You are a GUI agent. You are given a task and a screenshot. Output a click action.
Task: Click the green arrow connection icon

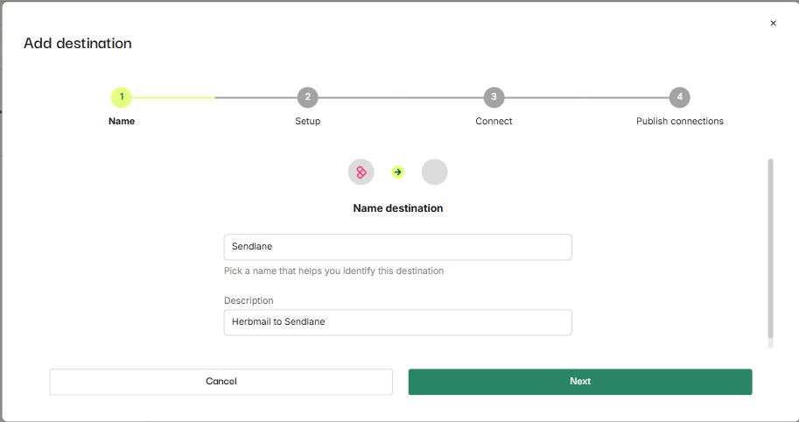point(398,172)
